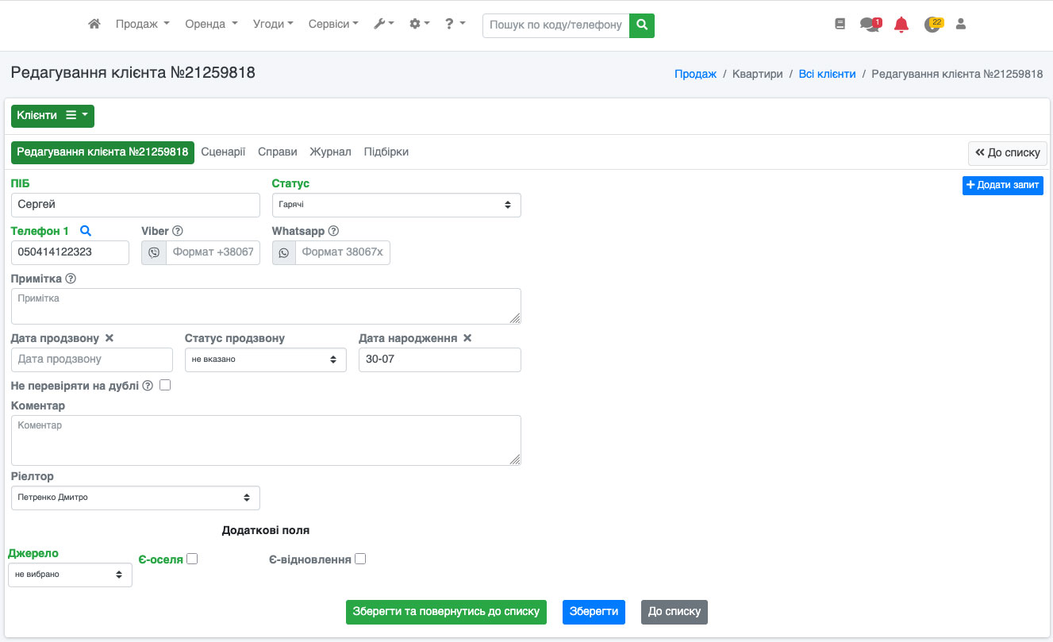Search by Телефон 1 magnifier icon

(86, 231)
